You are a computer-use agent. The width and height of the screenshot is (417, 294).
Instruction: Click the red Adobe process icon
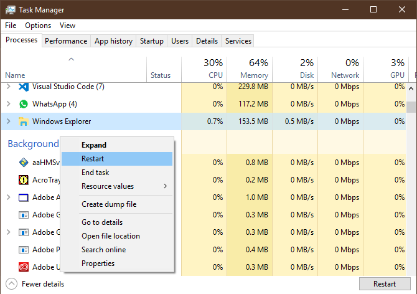[24, 267]
